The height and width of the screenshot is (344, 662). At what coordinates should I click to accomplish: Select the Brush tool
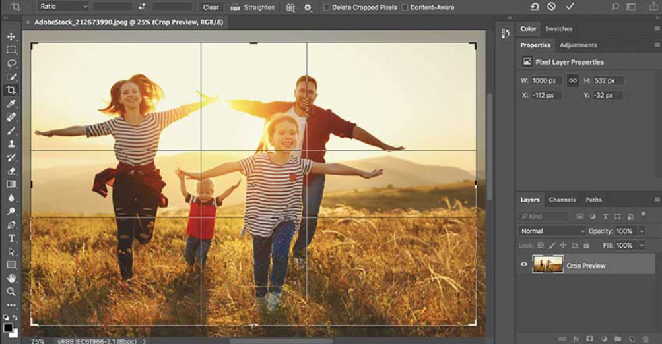click(11, 130)
